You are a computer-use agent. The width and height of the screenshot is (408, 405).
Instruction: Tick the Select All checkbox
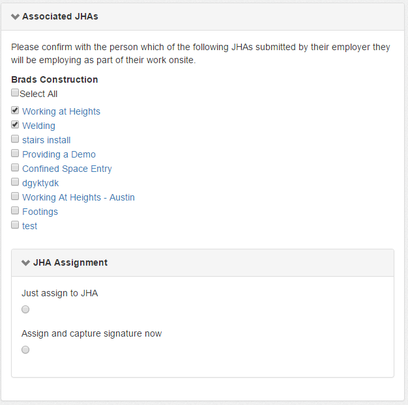click(15, 93)
